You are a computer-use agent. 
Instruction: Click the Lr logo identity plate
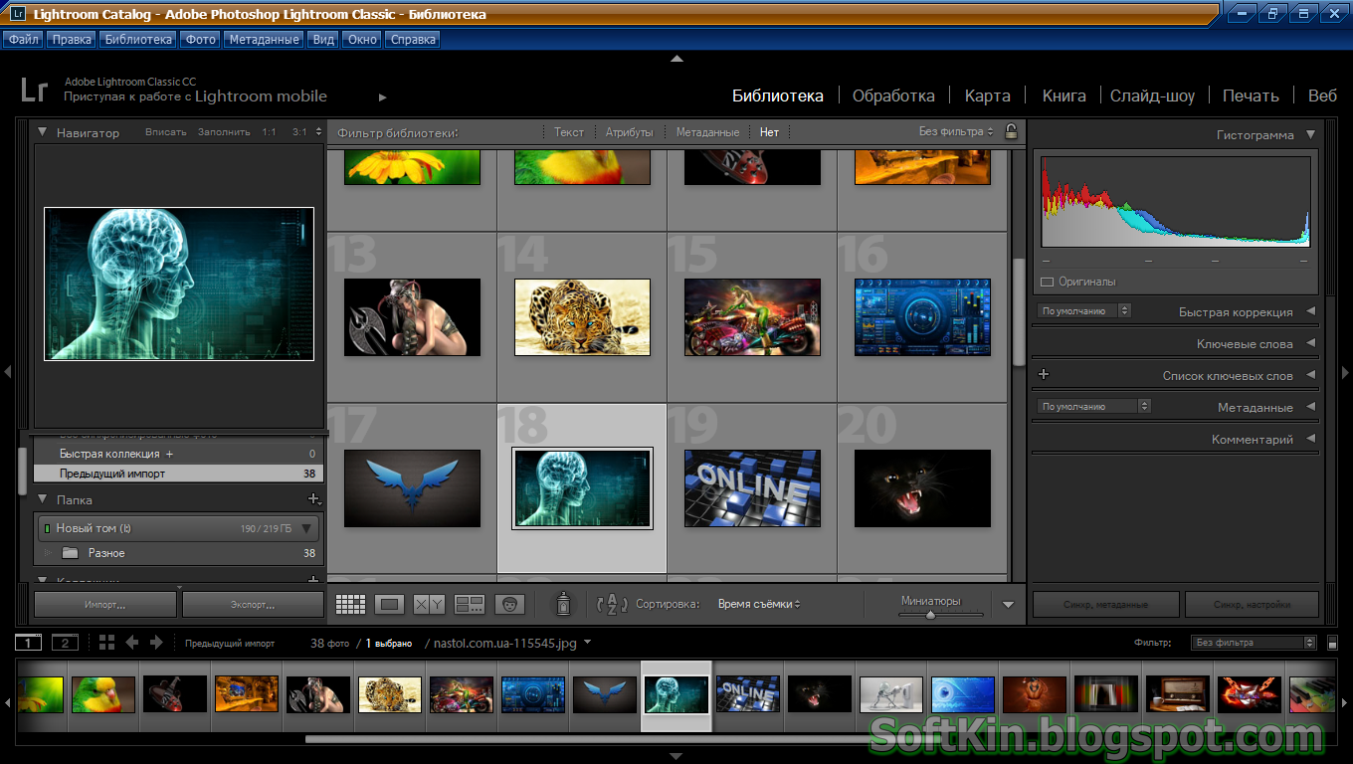[34, 90]
